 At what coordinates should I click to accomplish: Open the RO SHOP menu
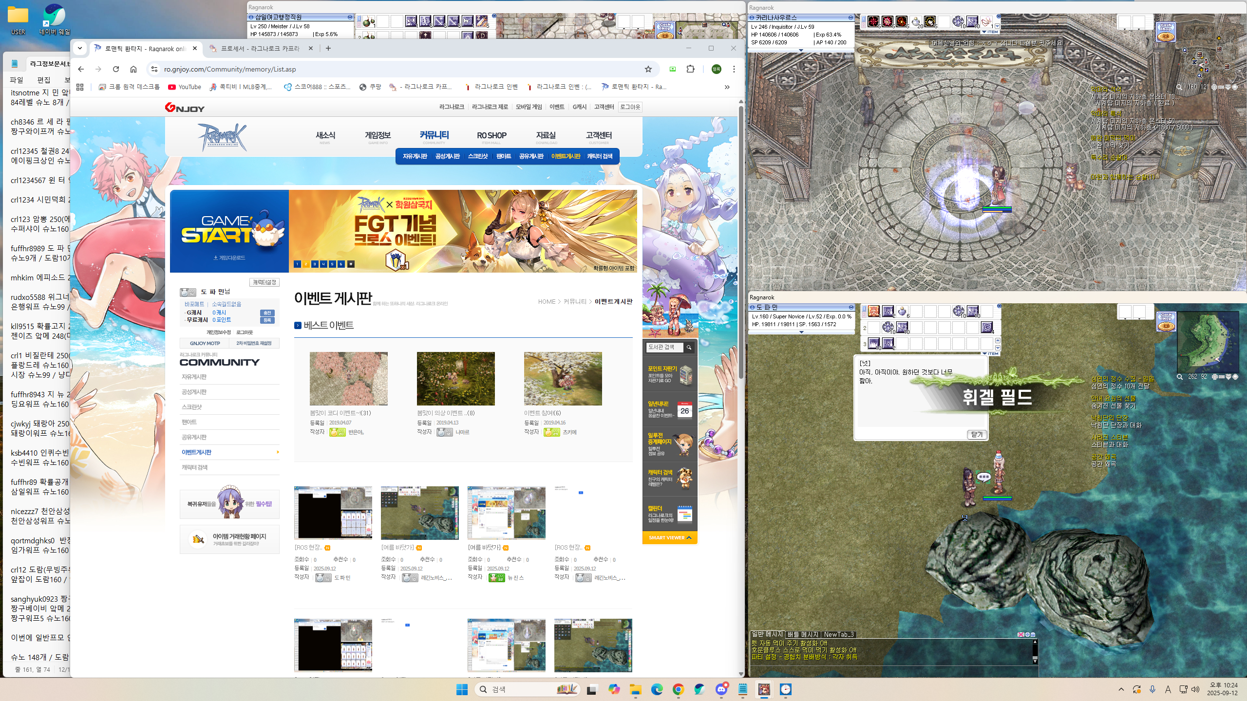[491, 136]
